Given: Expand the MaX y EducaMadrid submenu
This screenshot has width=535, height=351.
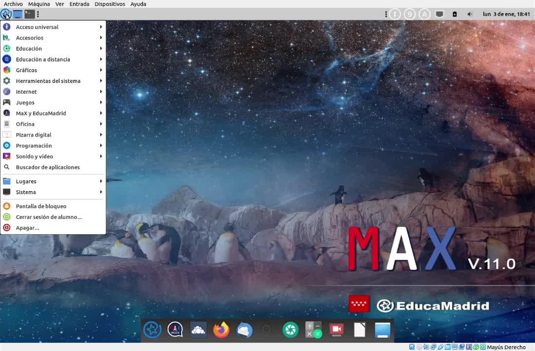Looking at the screenshot, I should (53, 114).
